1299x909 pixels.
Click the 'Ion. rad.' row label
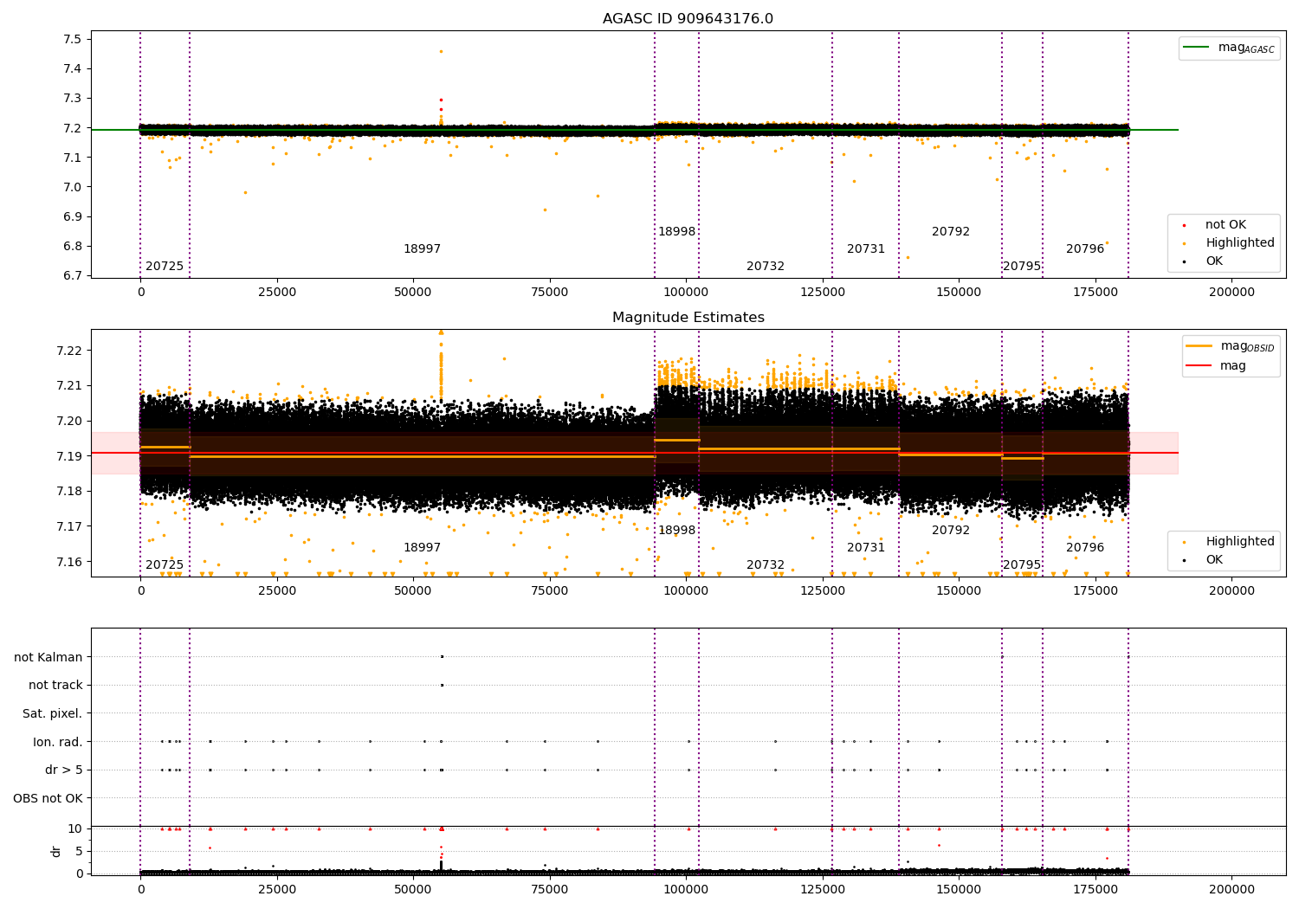click(x=58, y=742)
